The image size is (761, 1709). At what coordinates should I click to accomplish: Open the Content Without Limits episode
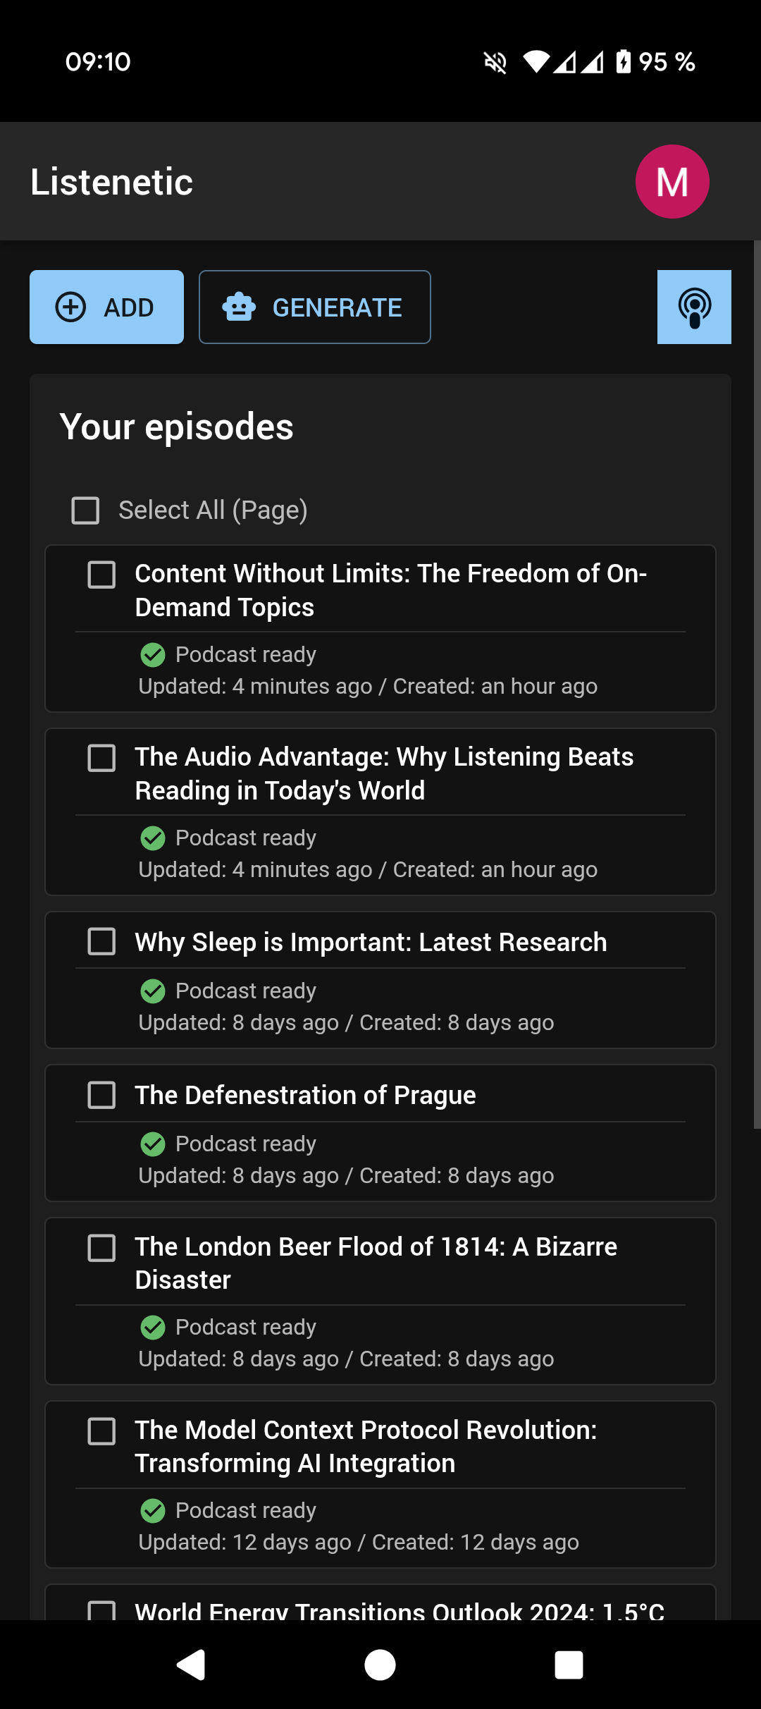tap(390, 590)
